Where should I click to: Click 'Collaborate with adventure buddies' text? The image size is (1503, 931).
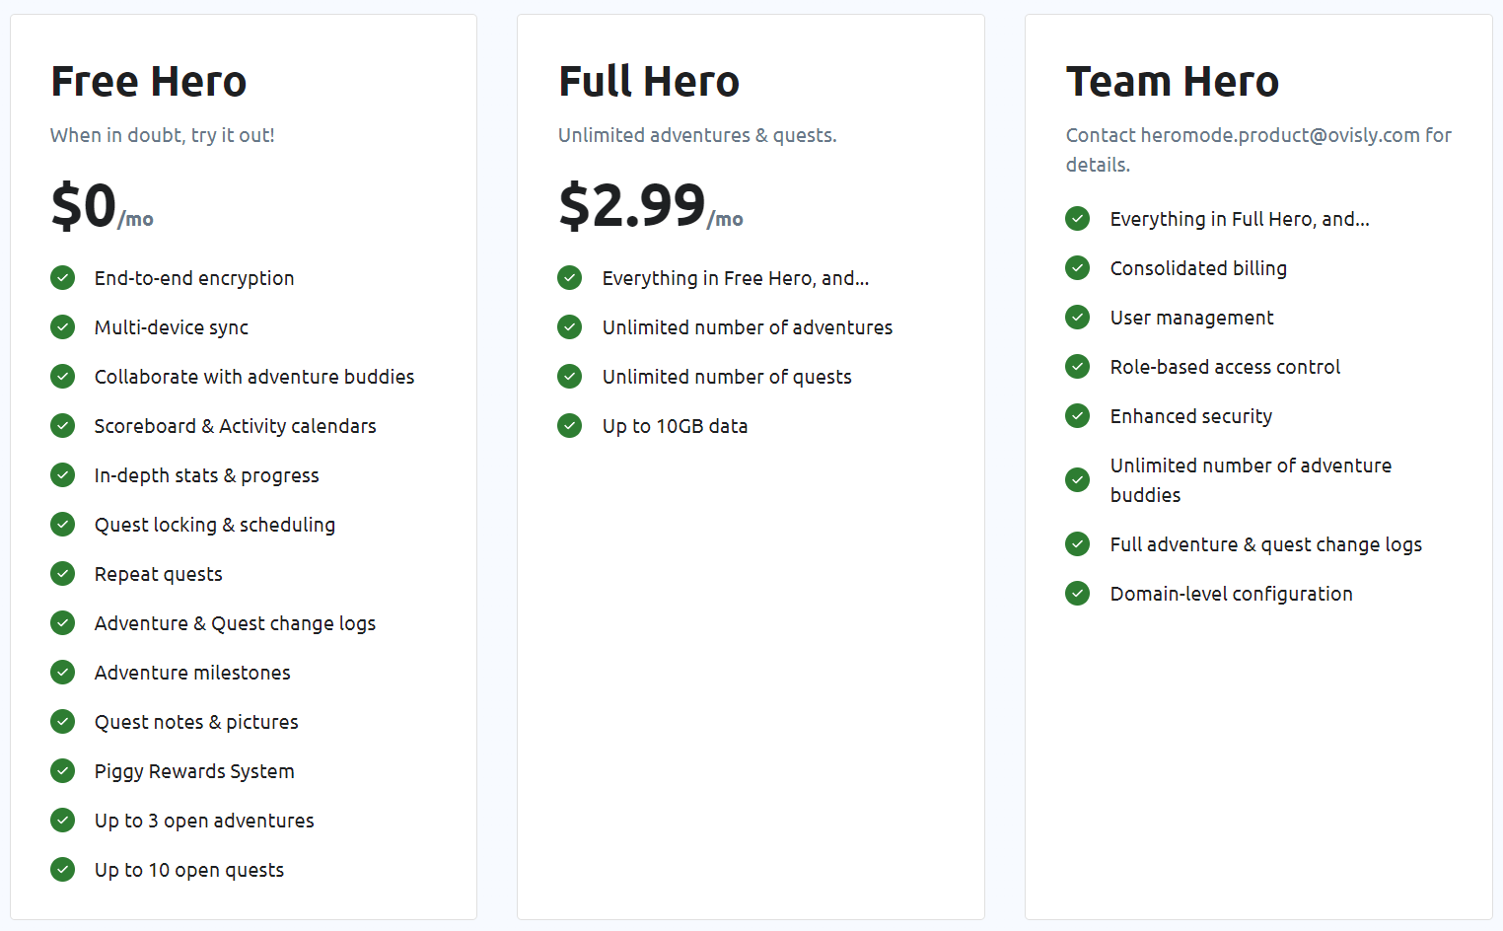pos(254,377)
